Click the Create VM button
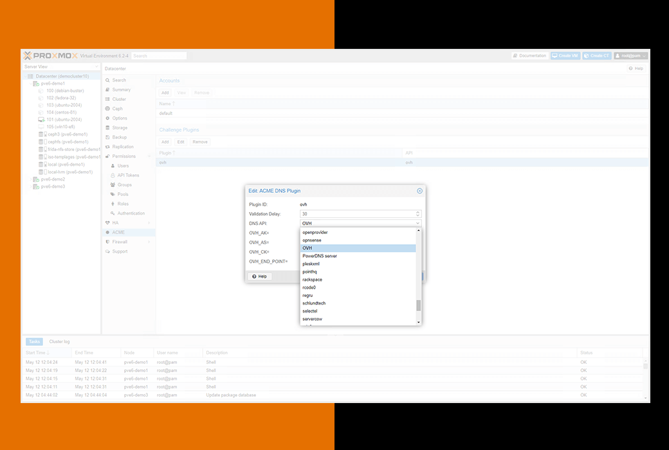 [565, 56]
